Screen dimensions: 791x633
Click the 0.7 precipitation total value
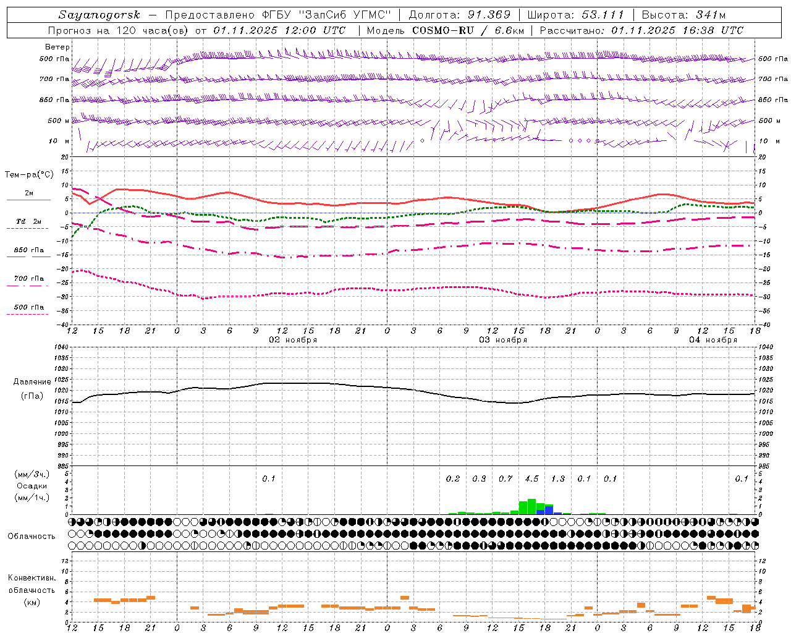pos(505,478)
